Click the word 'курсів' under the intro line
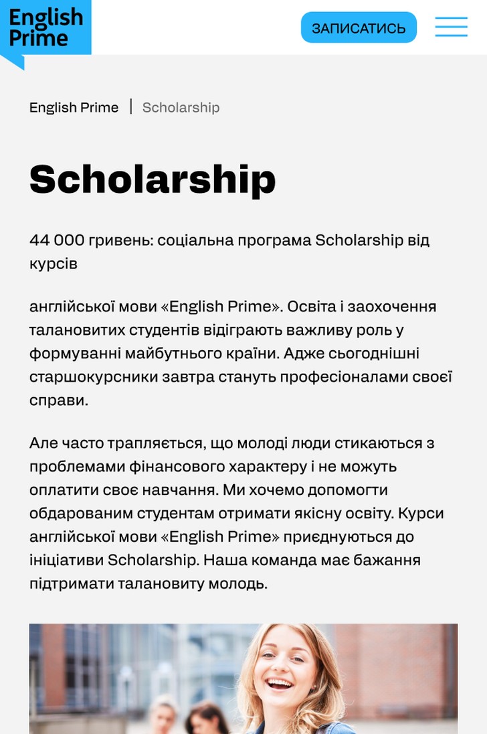487x734 pixels. click(54, 264)
